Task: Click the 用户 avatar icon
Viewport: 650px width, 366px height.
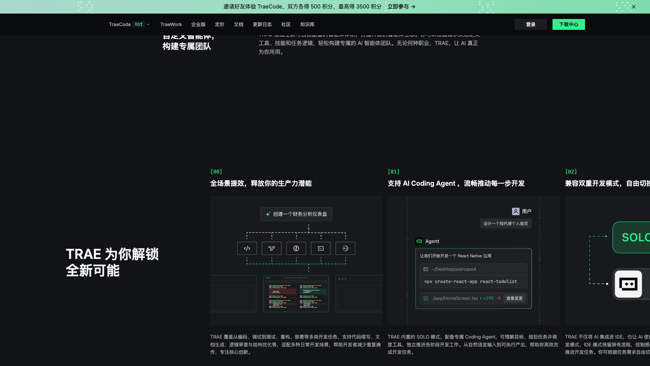Action: [516, 211]
